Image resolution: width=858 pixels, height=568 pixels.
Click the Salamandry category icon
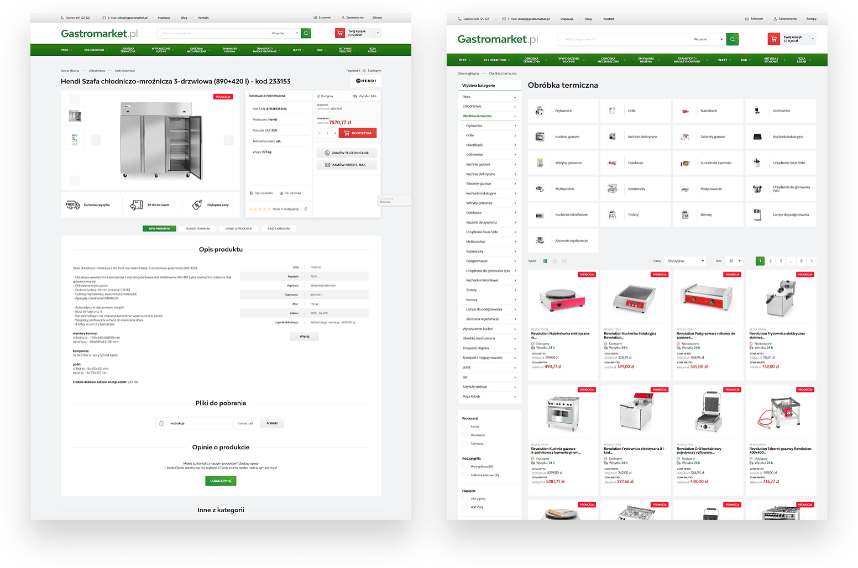pyautogui.click(x=613, y=188)
